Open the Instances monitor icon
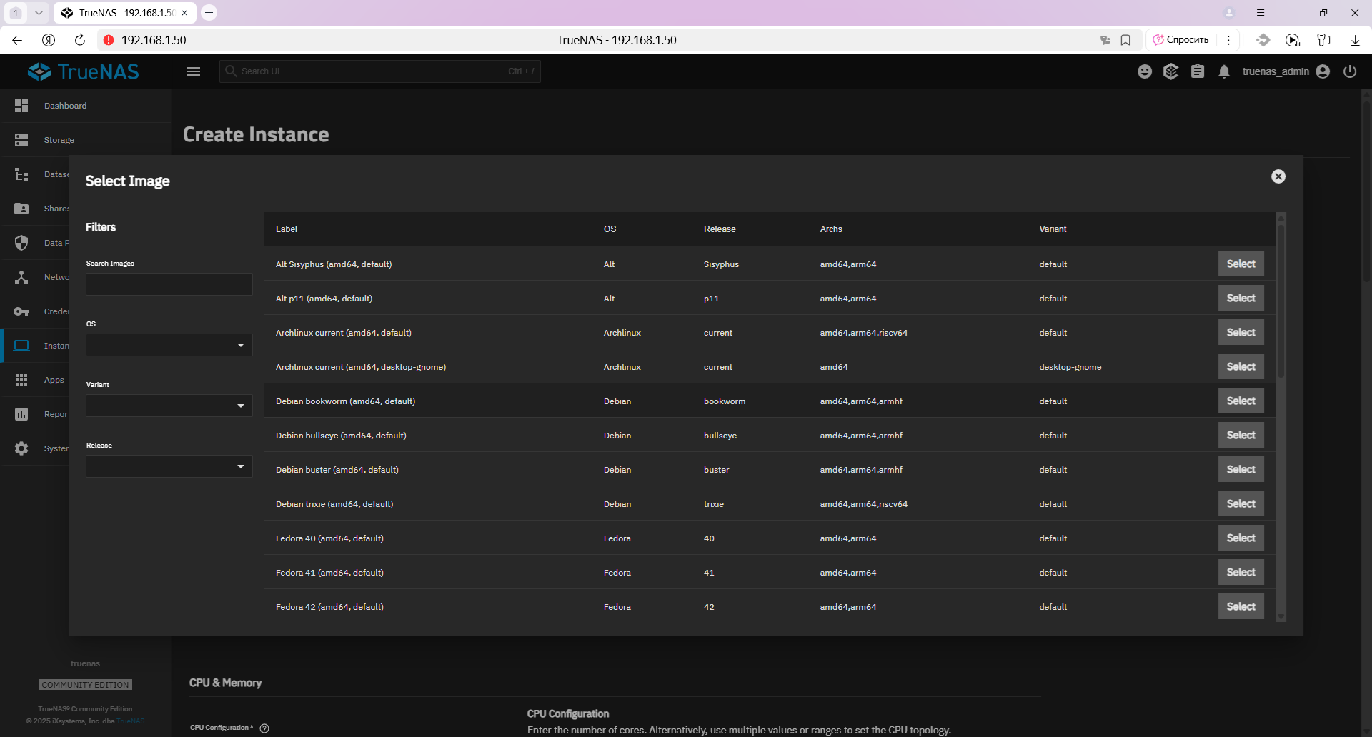Viewport: 1372px width, 737px height. [21, 346]
